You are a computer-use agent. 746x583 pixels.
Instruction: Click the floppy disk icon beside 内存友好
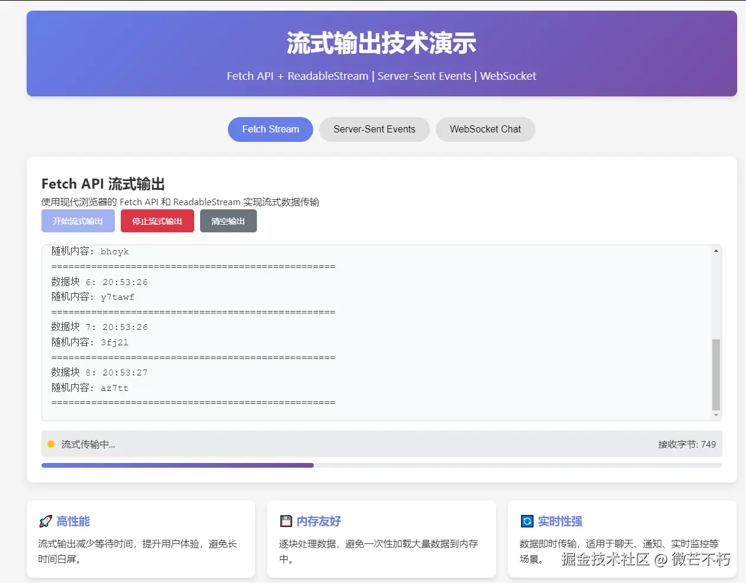(x=286, y=522)
